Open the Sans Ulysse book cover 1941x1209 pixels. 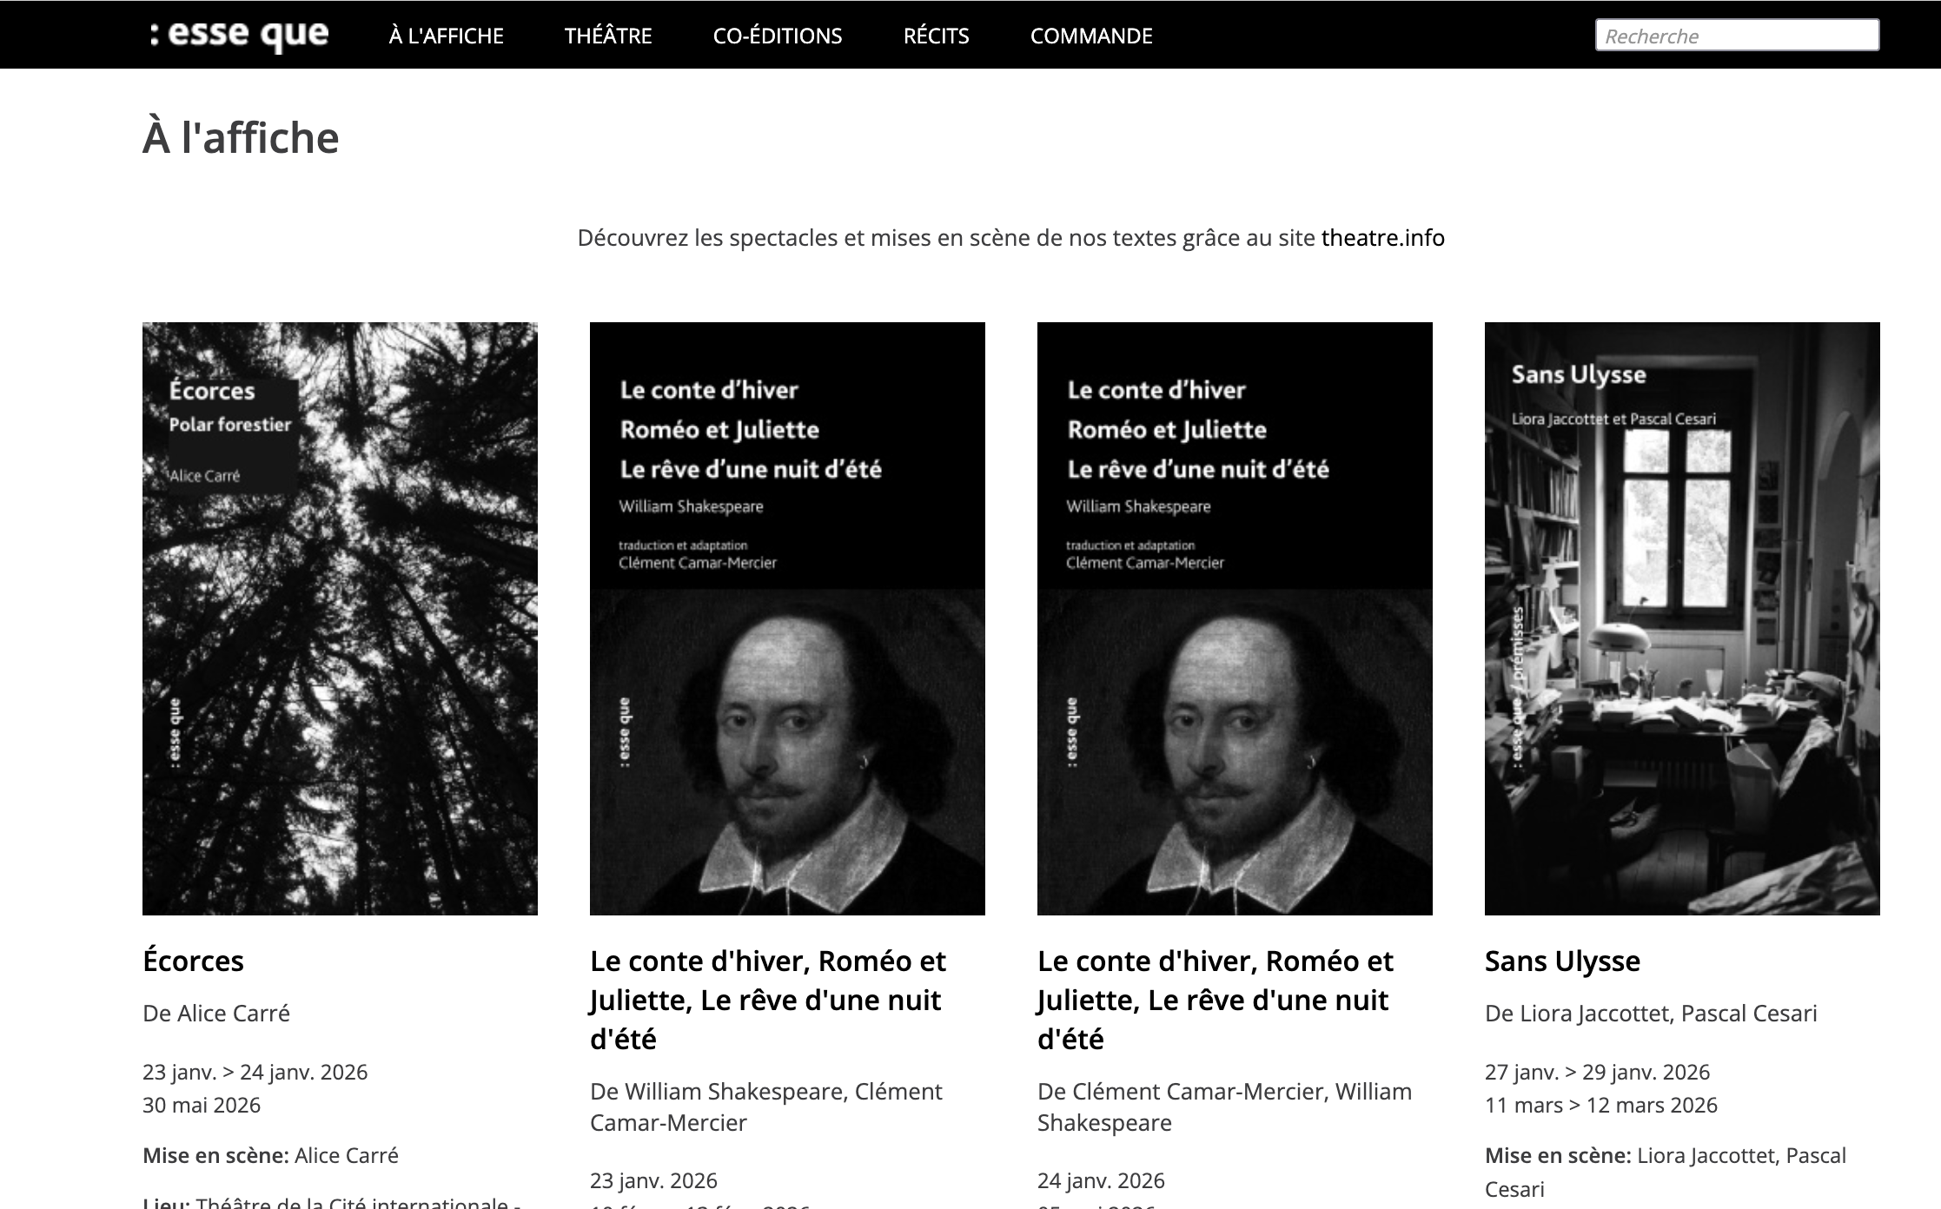(1682, 618)
